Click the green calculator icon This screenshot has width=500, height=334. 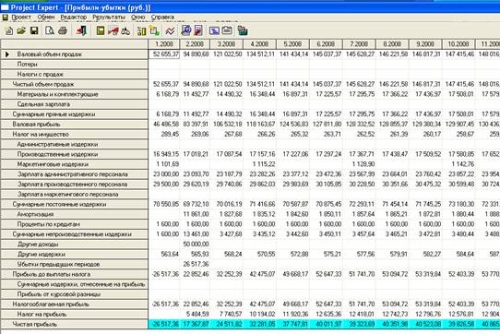coord(101,30)
